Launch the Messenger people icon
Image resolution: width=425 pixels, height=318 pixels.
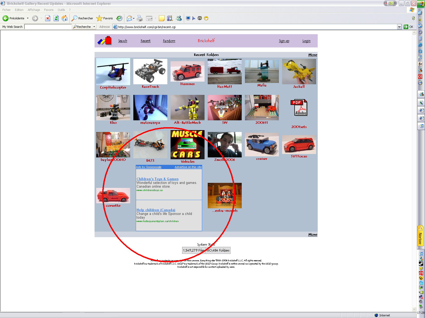coord(179,18)
